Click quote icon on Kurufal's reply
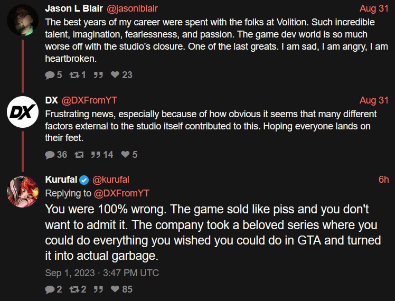 98,289
